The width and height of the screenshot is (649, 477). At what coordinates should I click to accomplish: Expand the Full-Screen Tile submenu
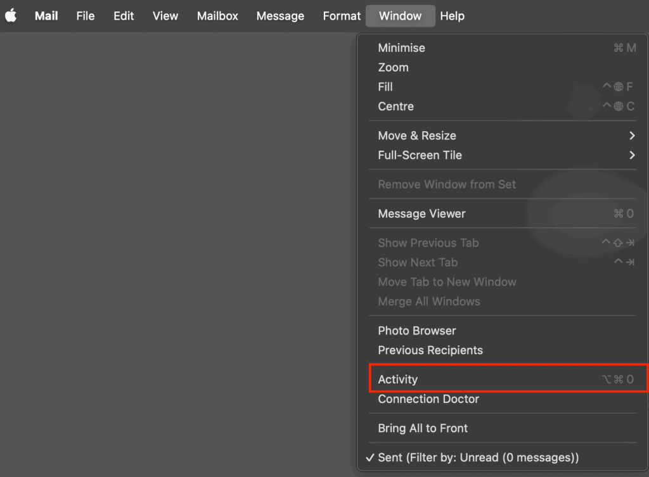pos(503,155)
